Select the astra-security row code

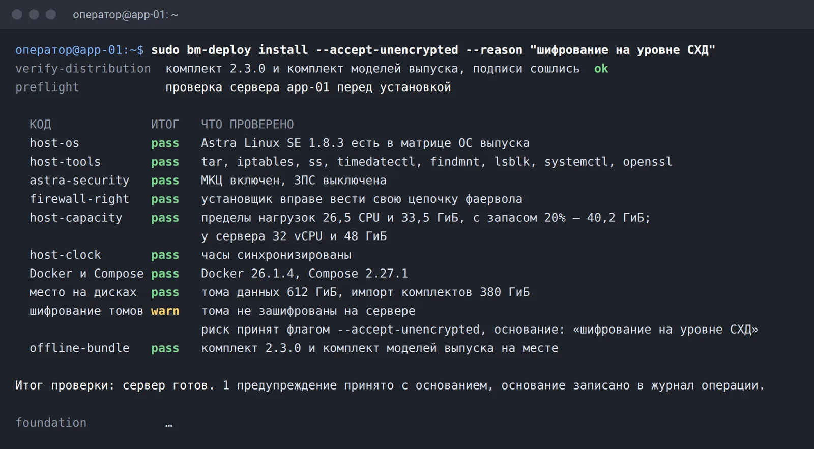pos(79,181)
